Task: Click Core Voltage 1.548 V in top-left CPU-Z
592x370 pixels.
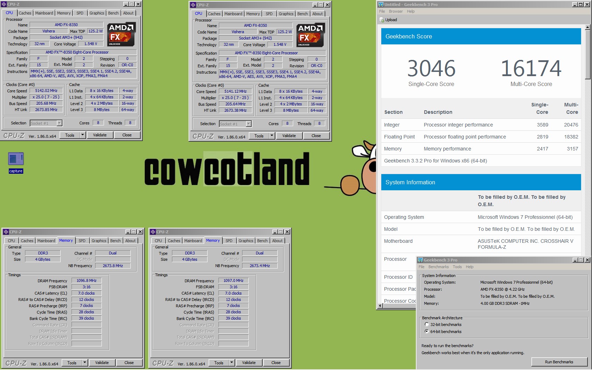Action: point(91,44)
